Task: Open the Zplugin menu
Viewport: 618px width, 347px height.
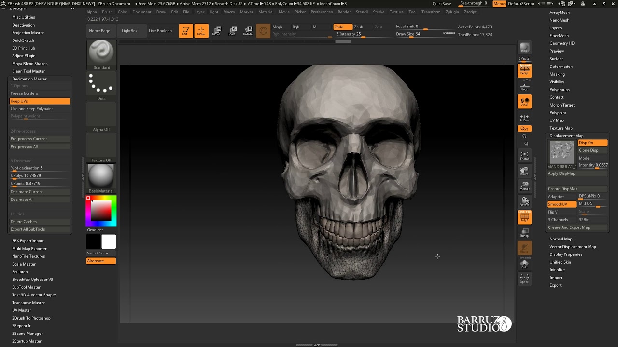Action: tap(452, 12)
